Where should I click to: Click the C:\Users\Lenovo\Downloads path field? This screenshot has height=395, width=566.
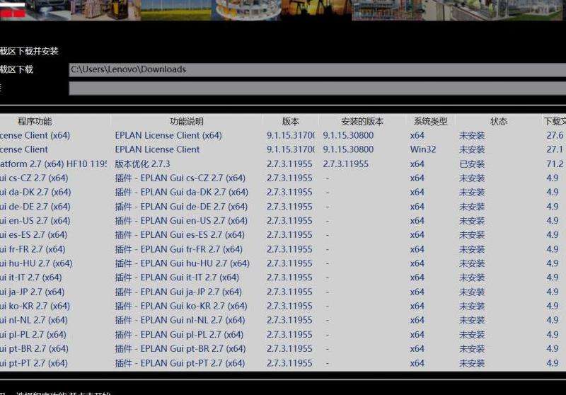click(317, 69)
